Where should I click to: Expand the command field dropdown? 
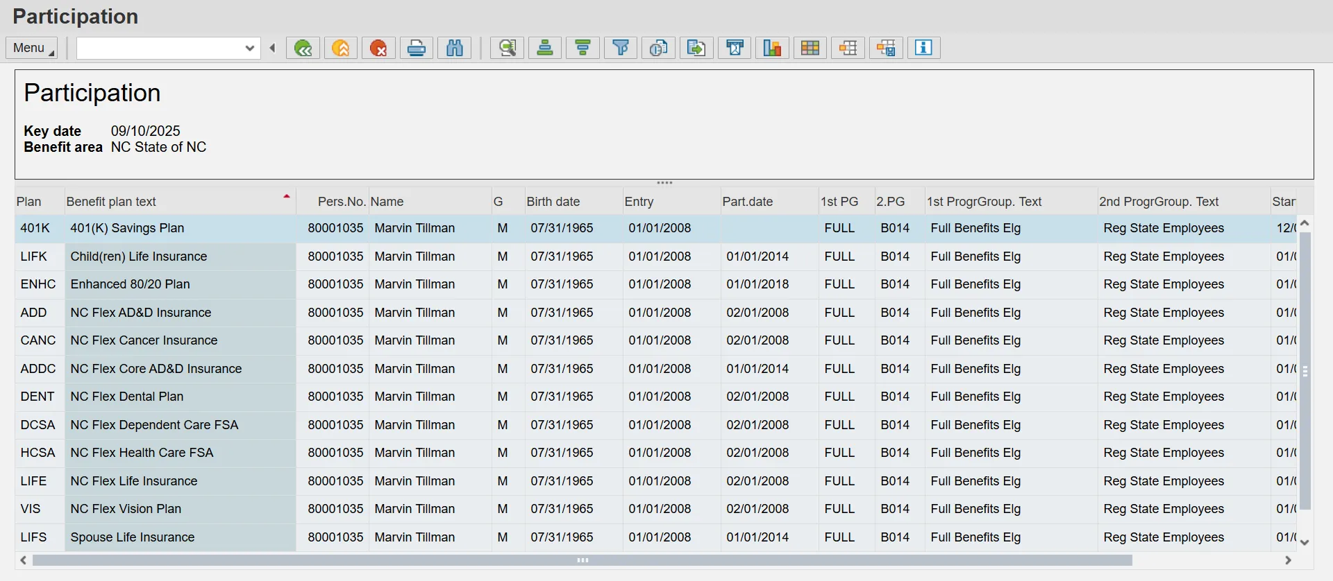(250, 48)
